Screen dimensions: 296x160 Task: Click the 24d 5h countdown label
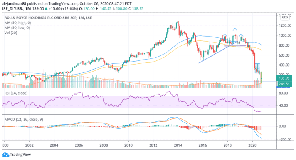(x=284, y=83)
